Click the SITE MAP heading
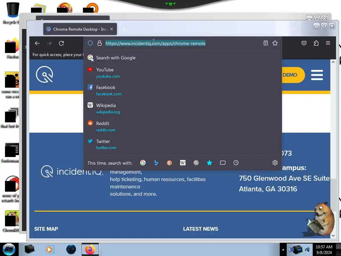 pyautogui.click(x=46, y=229)
